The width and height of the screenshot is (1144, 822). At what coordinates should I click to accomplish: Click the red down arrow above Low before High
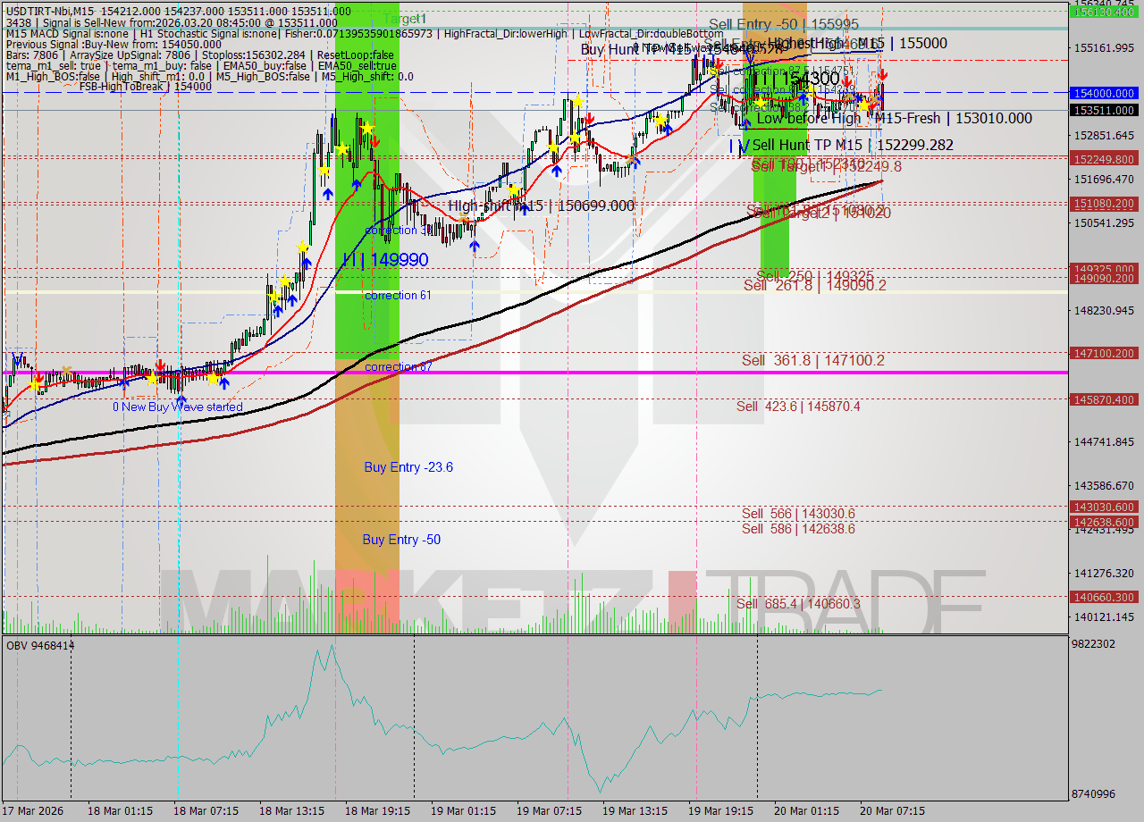pyautogui.click(x=847, y=81)
